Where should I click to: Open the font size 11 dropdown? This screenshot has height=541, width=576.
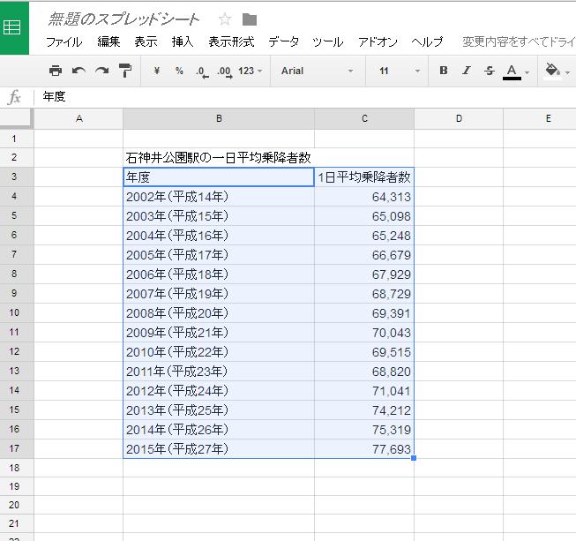click(400, 71)
